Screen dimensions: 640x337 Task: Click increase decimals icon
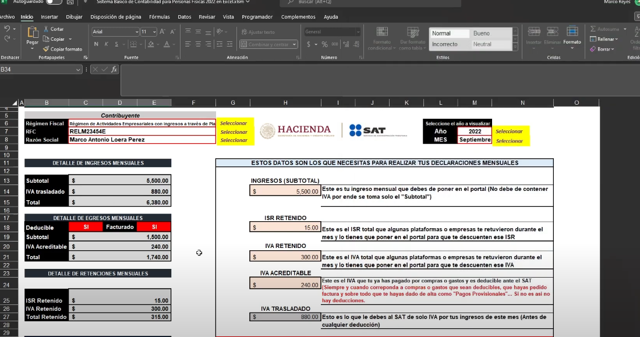tap(346, 44)
